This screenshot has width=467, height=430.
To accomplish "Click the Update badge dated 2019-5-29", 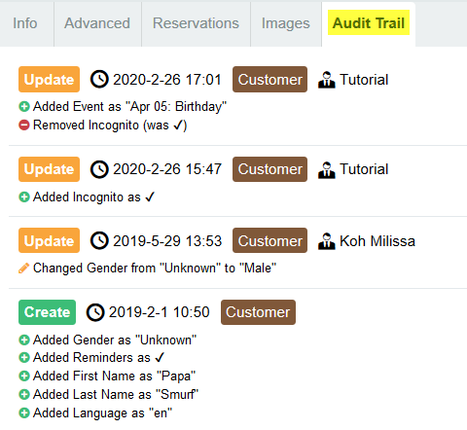I will click(x=49, y=240).
